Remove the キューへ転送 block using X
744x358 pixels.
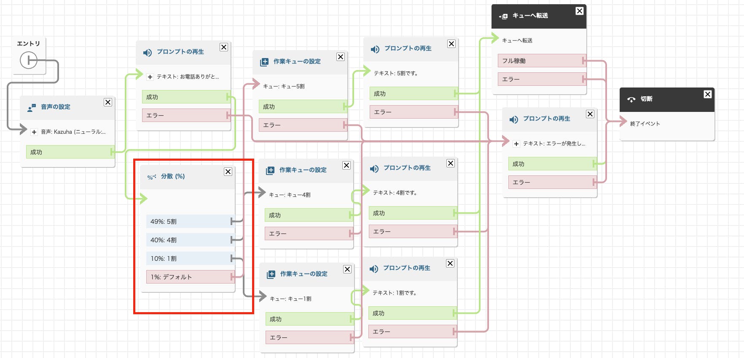pyautogui.click(x=580, y=11)
